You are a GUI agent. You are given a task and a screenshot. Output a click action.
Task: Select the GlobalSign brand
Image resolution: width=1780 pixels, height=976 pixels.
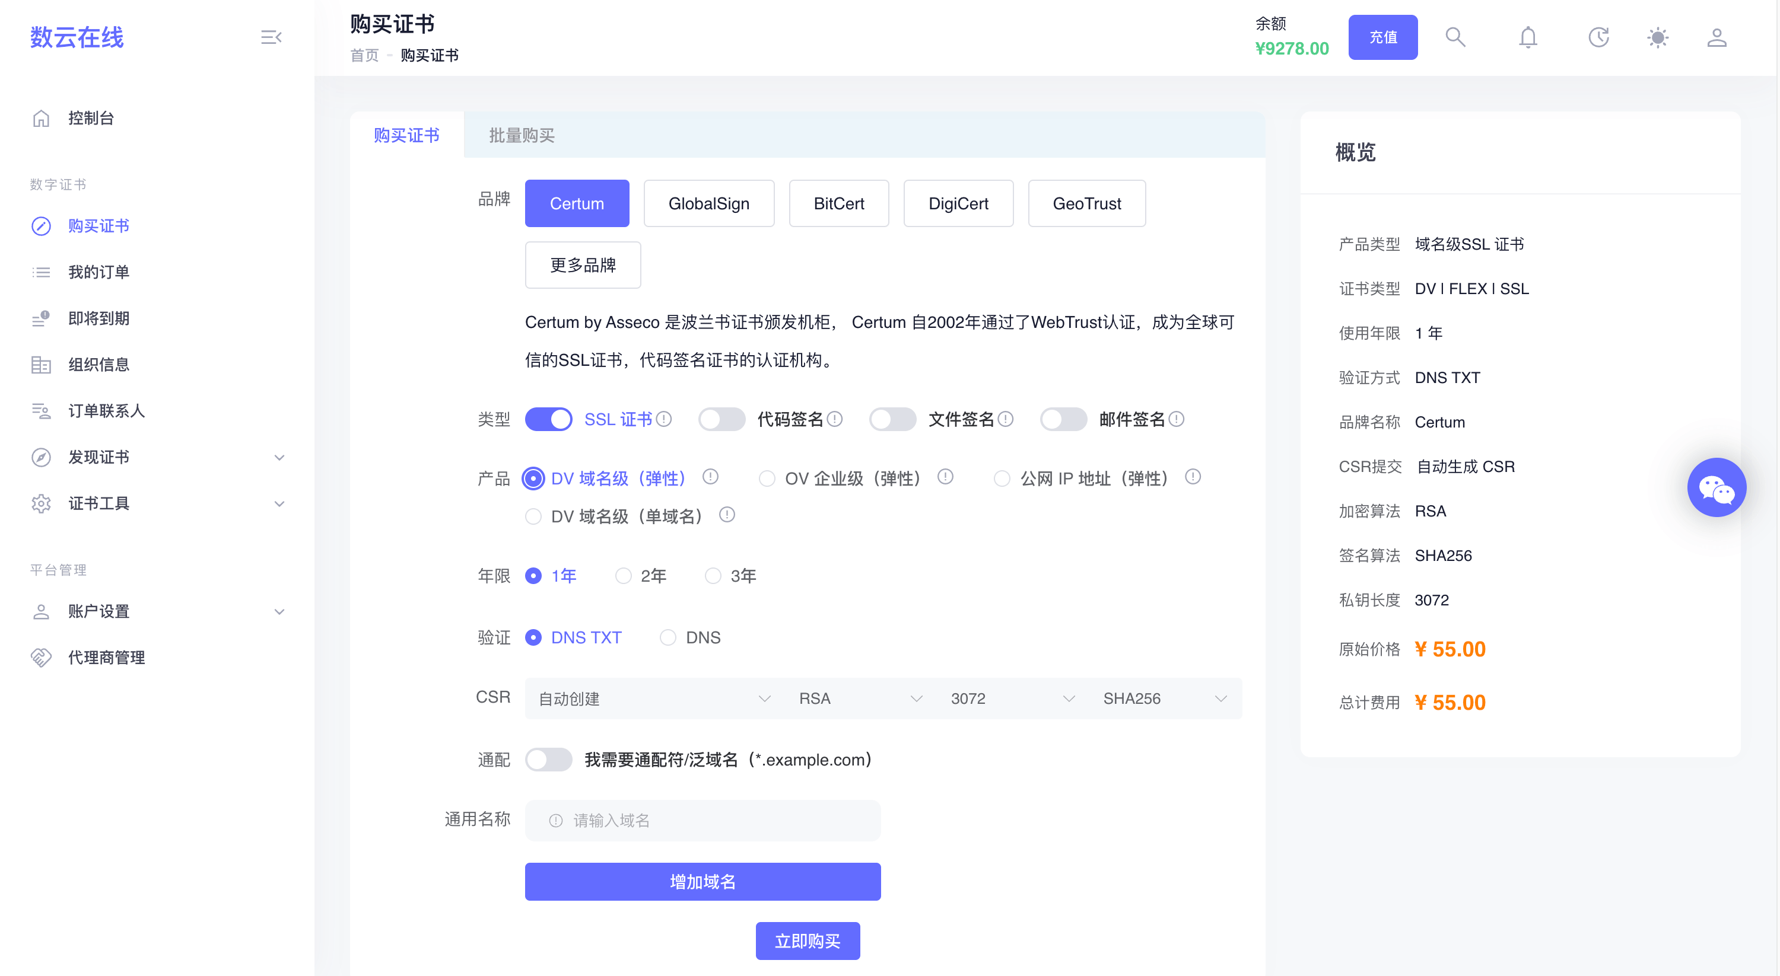point(708,204)
